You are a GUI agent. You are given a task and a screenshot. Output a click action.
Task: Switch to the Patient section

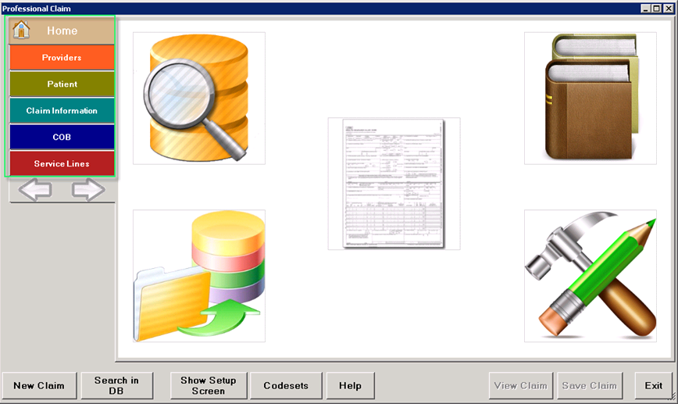coord(62,84)
